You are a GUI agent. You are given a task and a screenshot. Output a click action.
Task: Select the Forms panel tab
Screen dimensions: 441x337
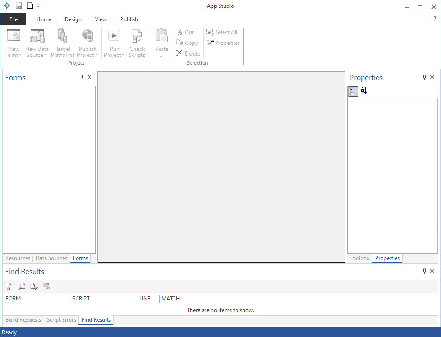(80, 258)
